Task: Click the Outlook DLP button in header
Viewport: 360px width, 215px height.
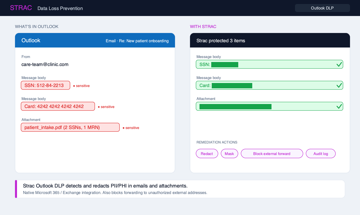Action: click(x=322, y=8)
